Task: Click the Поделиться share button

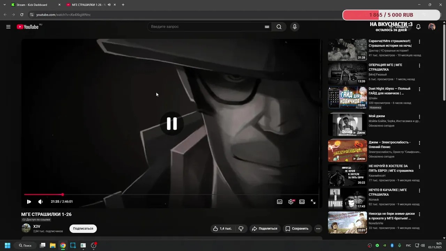Action: click(x=265, y=229)
